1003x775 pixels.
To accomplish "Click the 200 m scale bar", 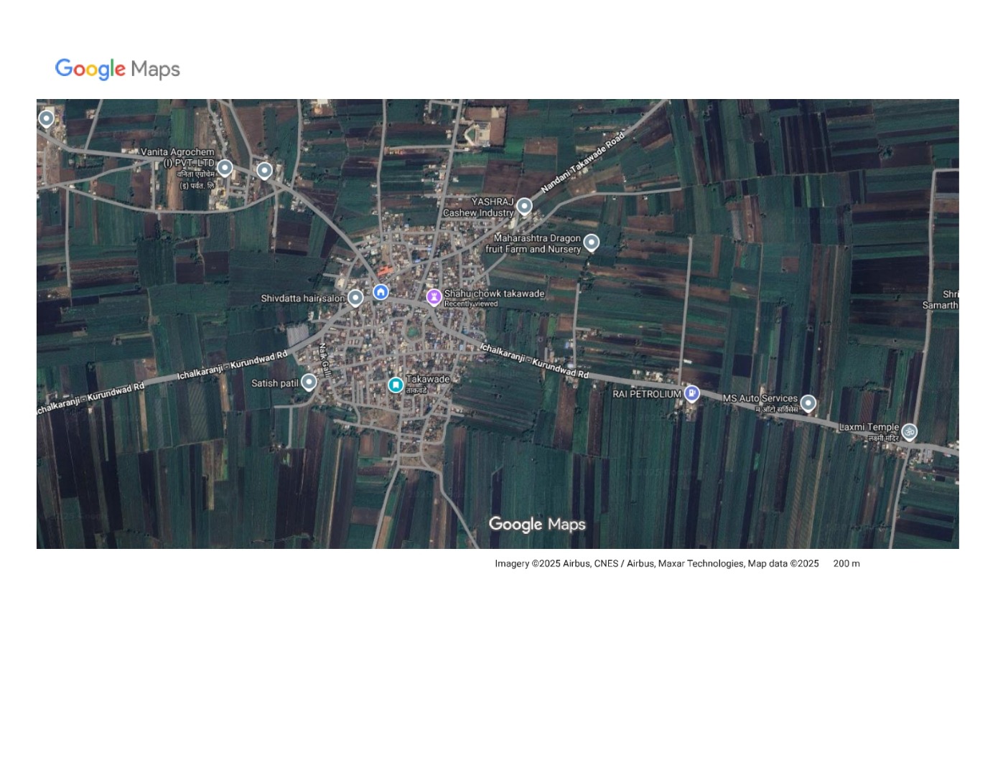I will pos(846,564).
